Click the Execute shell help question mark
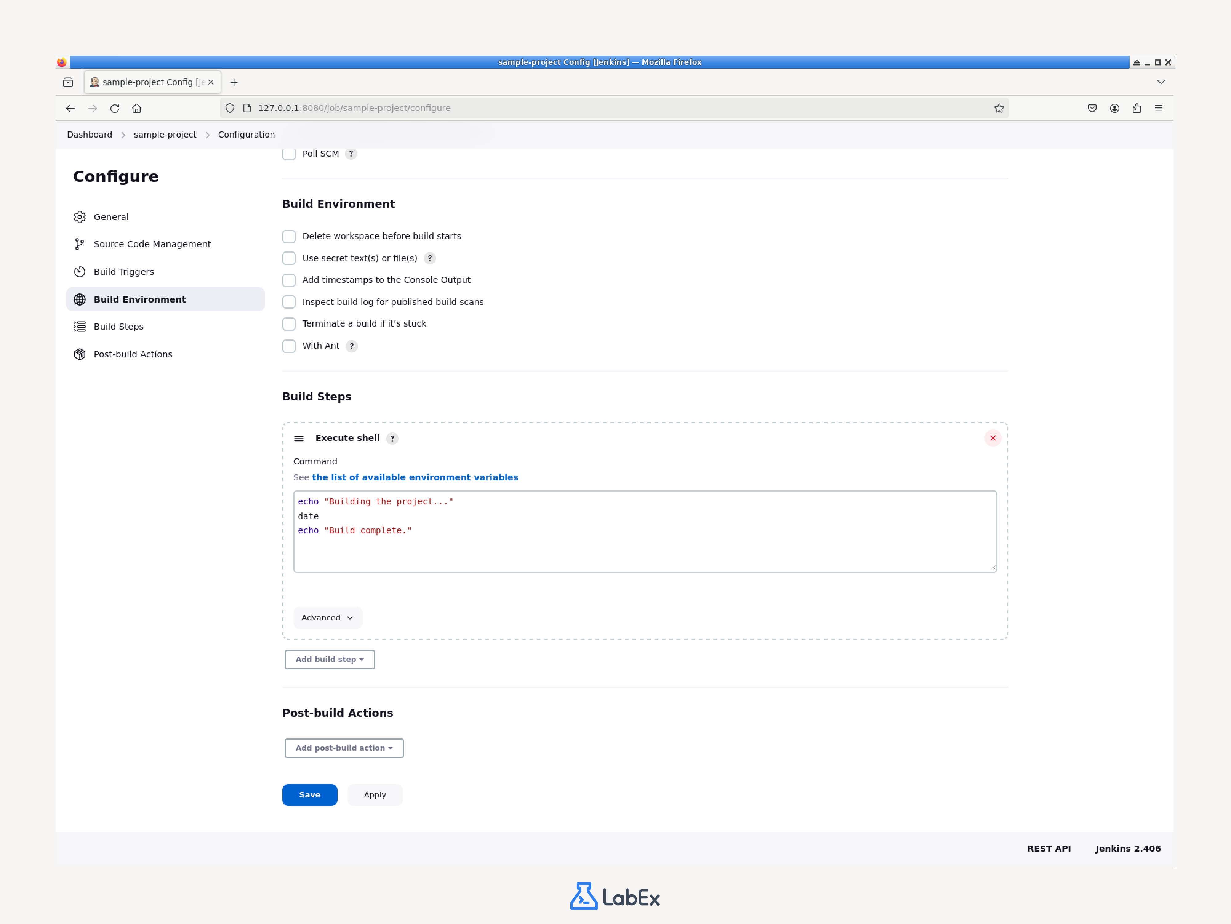1231x924 pixels. point(392,439)
